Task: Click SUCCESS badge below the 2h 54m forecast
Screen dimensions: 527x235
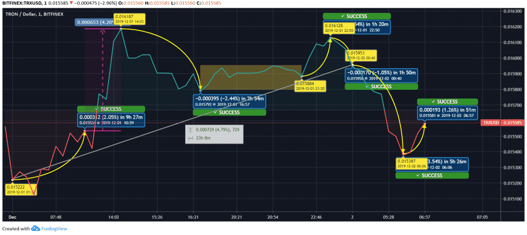Action: tap(229, 113)
